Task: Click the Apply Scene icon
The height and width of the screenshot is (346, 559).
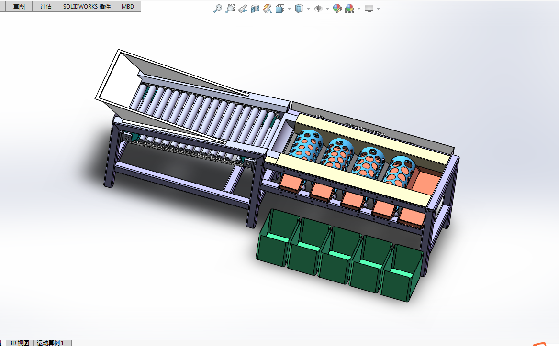Action: [350, 9]
